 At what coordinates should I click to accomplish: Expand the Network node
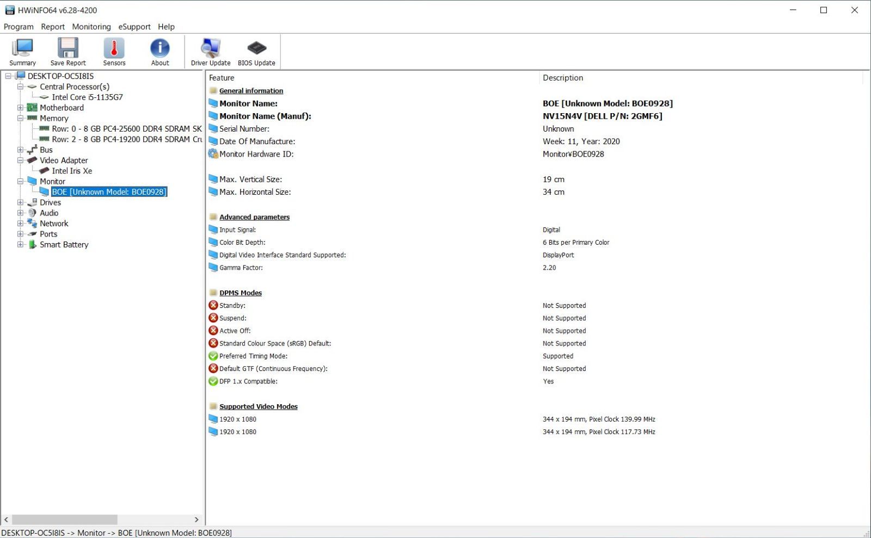(20, 224)
